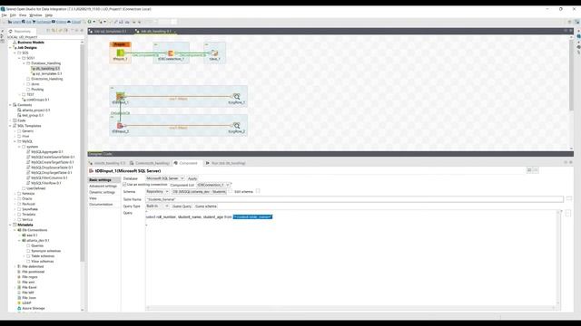Click the schema repository selection field

coord(199,191)
